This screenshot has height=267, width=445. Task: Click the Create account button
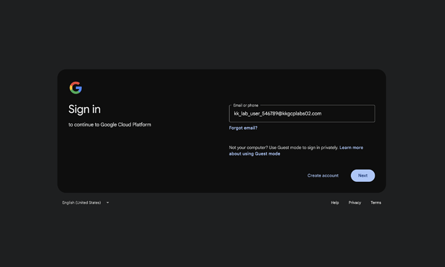323,175
